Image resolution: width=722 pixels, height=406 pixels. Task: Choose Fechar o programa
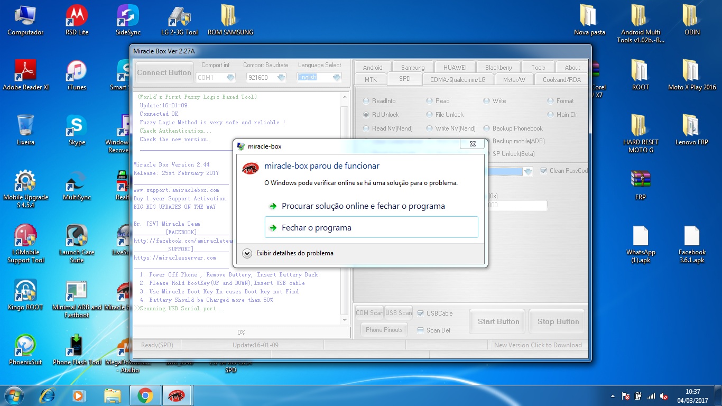371,227
